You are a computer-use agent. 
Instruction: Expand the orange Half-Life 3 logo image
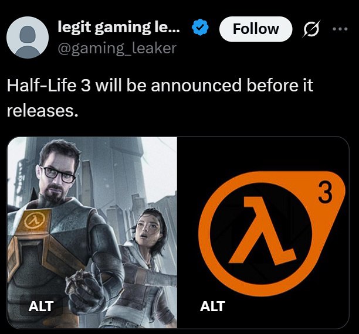click(263, 232)
